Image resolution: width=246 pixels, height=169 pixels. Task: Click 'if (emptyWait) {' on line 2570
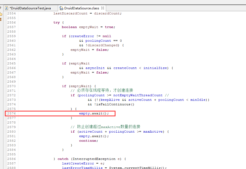click(79, 86)
